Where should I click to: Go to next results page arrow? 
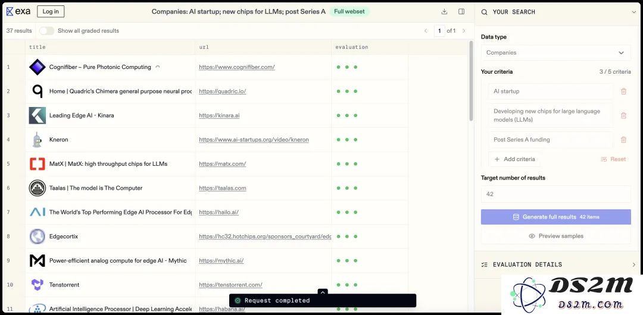464,31
